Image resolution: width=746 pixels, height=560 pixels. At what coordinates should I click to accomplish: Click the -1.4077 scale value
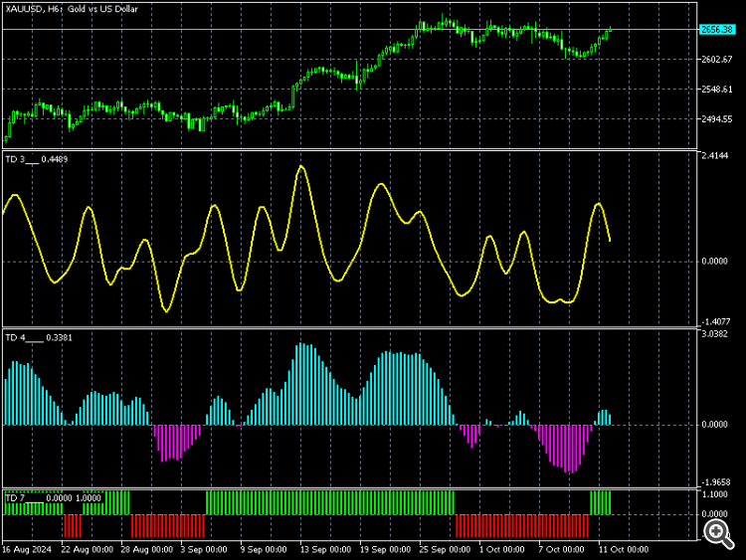click(x=714, y=321)
